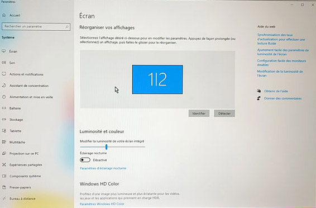Viewport: 316px width, 208px height.
Task: Open Paramètres Windows HD Color link
Action: (102, 204)
